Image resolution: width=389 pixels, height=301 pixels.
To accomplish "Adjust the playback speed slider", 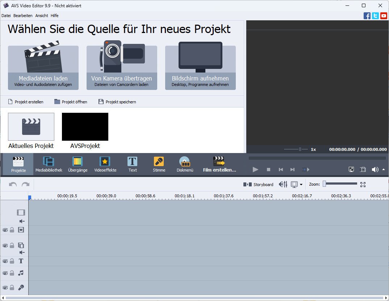I will (x=296, y=149).
